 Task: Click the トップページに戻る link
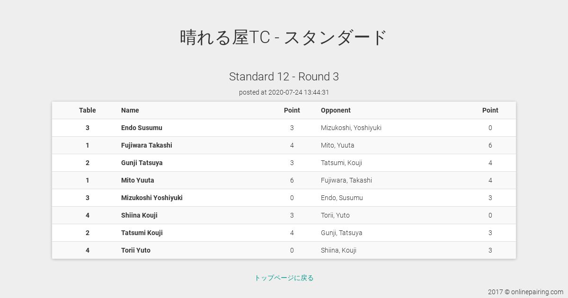[284, 278]
